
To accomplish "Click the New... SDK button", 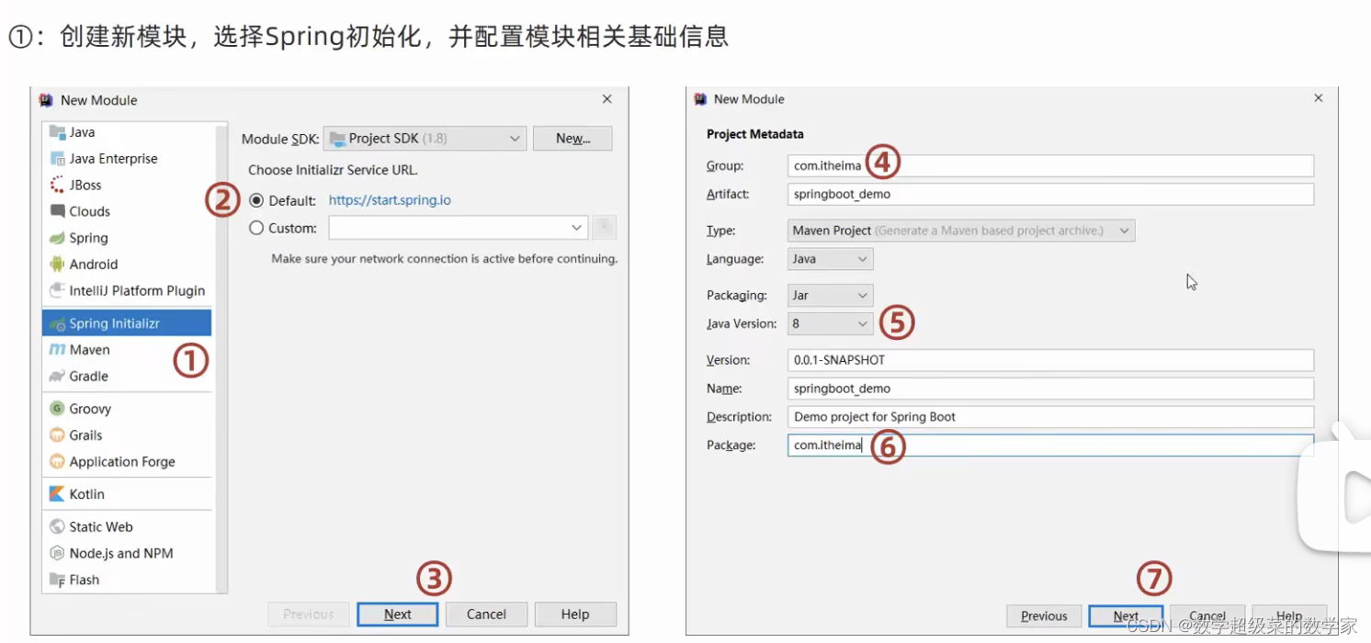I will coord(572,139).
